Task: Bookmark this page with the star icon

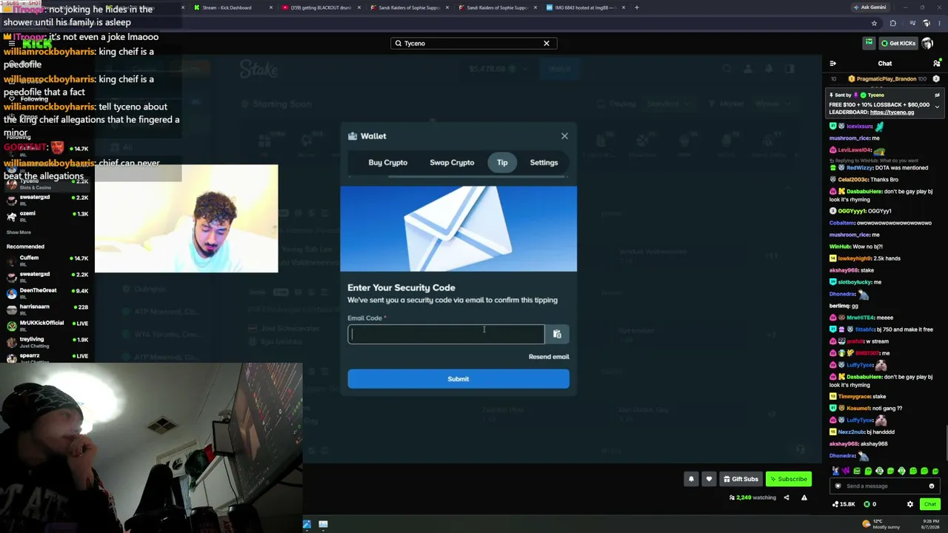Action: 874,24
